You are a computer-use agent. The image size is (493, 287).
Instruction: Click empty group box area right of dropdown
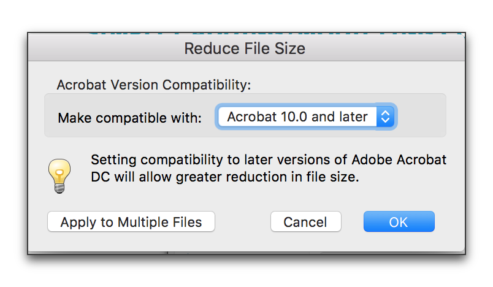pos(421,115)
